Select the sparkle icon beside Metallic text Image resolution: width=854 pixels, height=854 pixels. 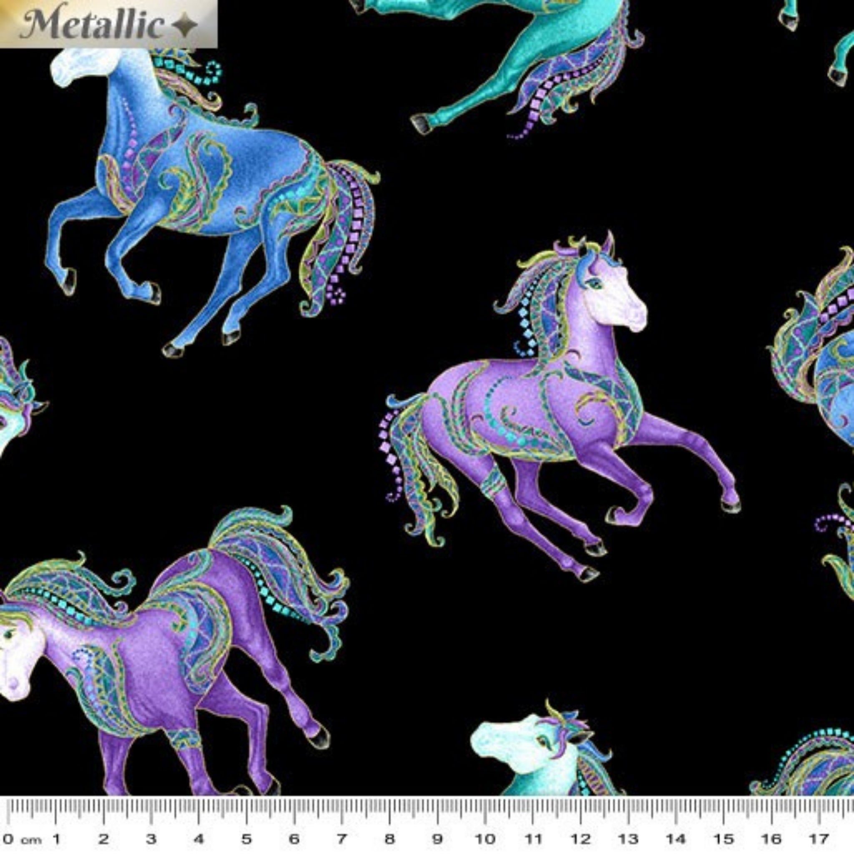tap(186, 24)
